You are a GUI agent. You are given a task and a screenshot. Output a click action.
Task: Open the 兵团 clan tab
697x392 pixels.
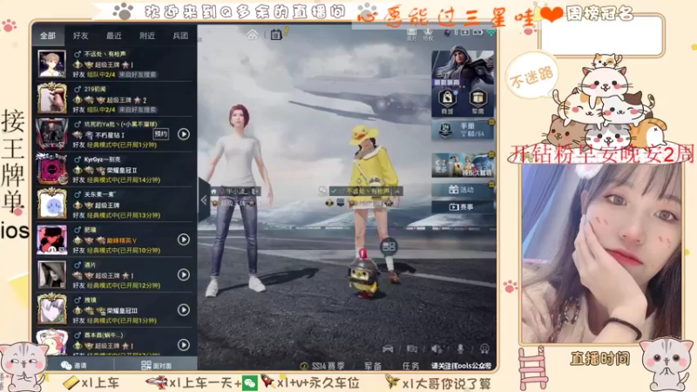coord(180,36)
